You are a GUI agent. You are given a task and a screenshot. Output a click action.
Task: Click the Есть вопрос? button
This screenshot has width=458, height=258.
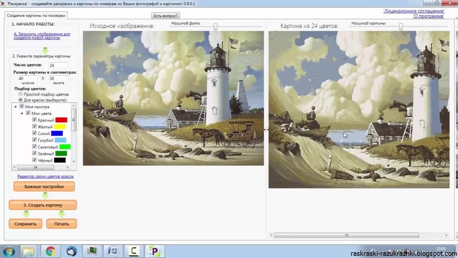point(166,16)
